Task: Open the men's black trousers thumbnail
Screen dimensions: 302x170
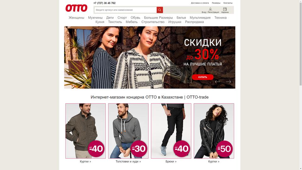Action: 171,131
